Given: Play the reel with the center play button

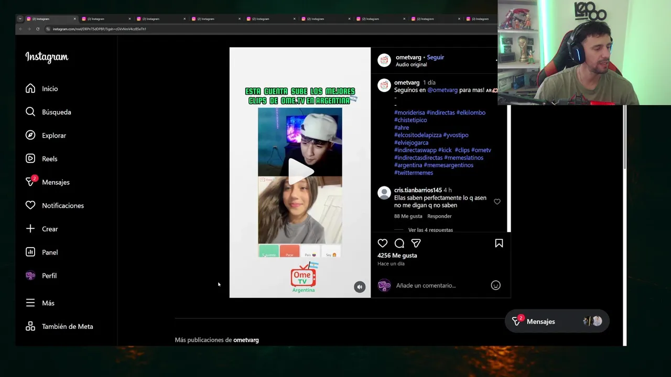Looking at the screenshot, I should pos(300,171).
